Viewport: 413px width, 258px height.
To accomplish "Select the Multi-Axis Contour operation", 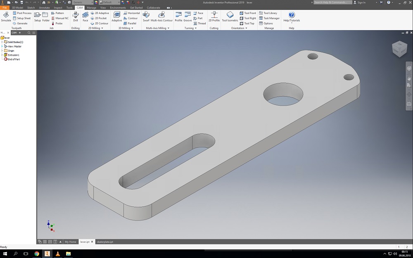I will (x=161, y=17).
